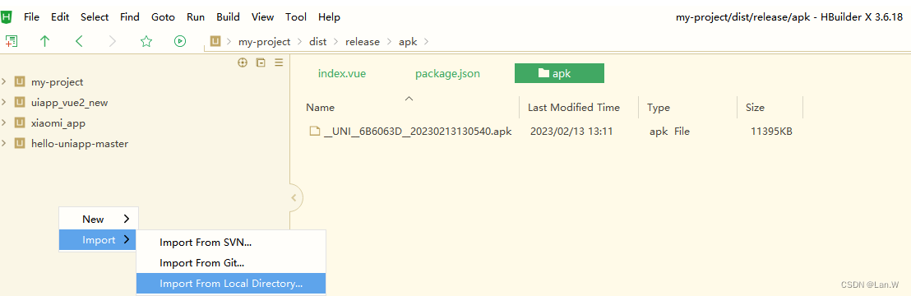This screenshot has width=911, height=296.
Task: Click the new file toolbar icon
Action: (x=12, y=41)
